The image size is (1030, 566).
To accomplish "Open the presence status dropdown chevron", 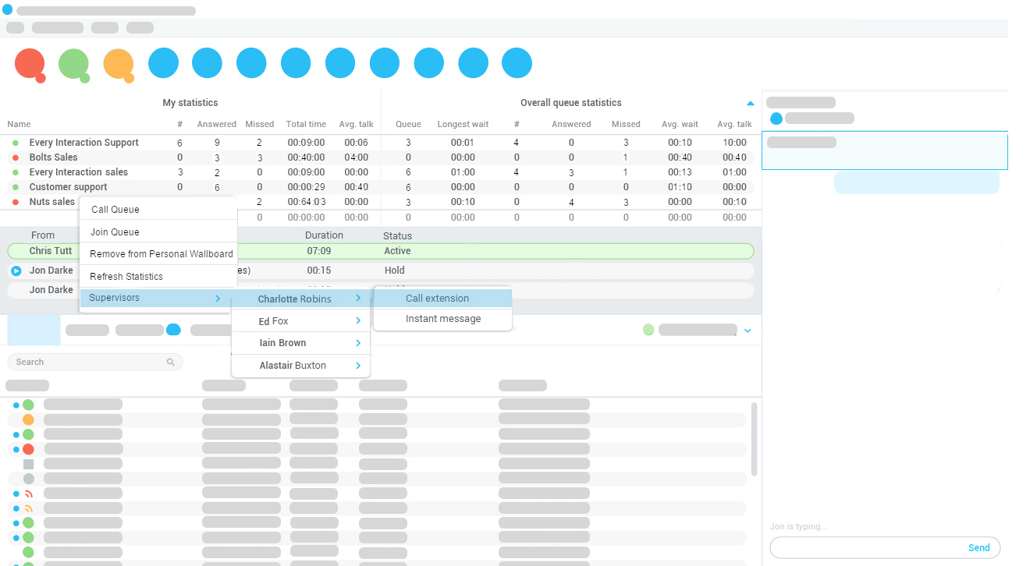I will tap(748, 331).
